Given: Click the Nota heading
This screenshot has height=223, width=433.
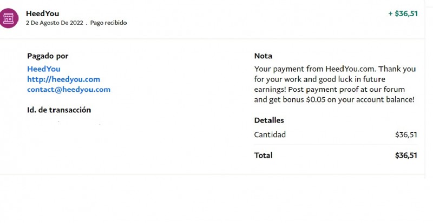Looking at the screenshot, I should 263,56.
